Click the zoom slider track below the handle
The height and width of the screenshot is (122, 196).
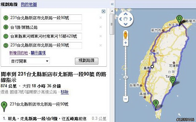[x=126, y=88]
